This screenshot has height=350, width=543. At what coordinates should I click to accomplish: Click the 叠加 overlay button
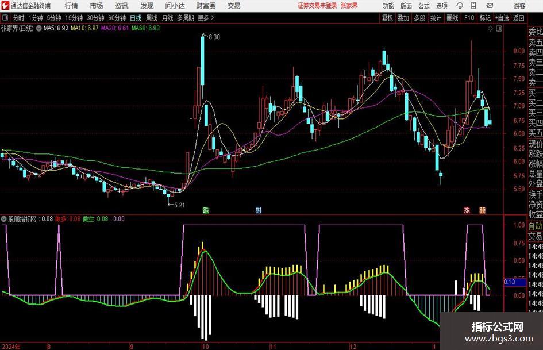pos(403,18)
